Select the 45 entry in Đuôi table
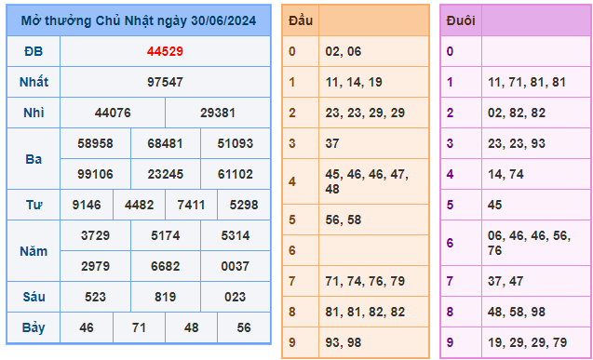The image size is (593, 360). click(494, 205)
